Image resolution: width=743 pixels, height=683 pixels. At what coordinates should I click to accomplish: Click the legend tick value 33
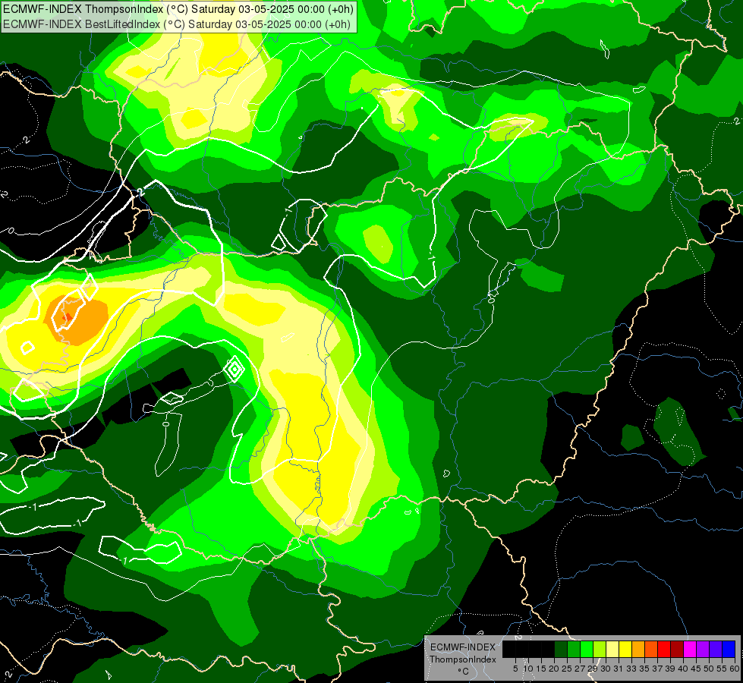pyautogui.click(x=631, y=669)
